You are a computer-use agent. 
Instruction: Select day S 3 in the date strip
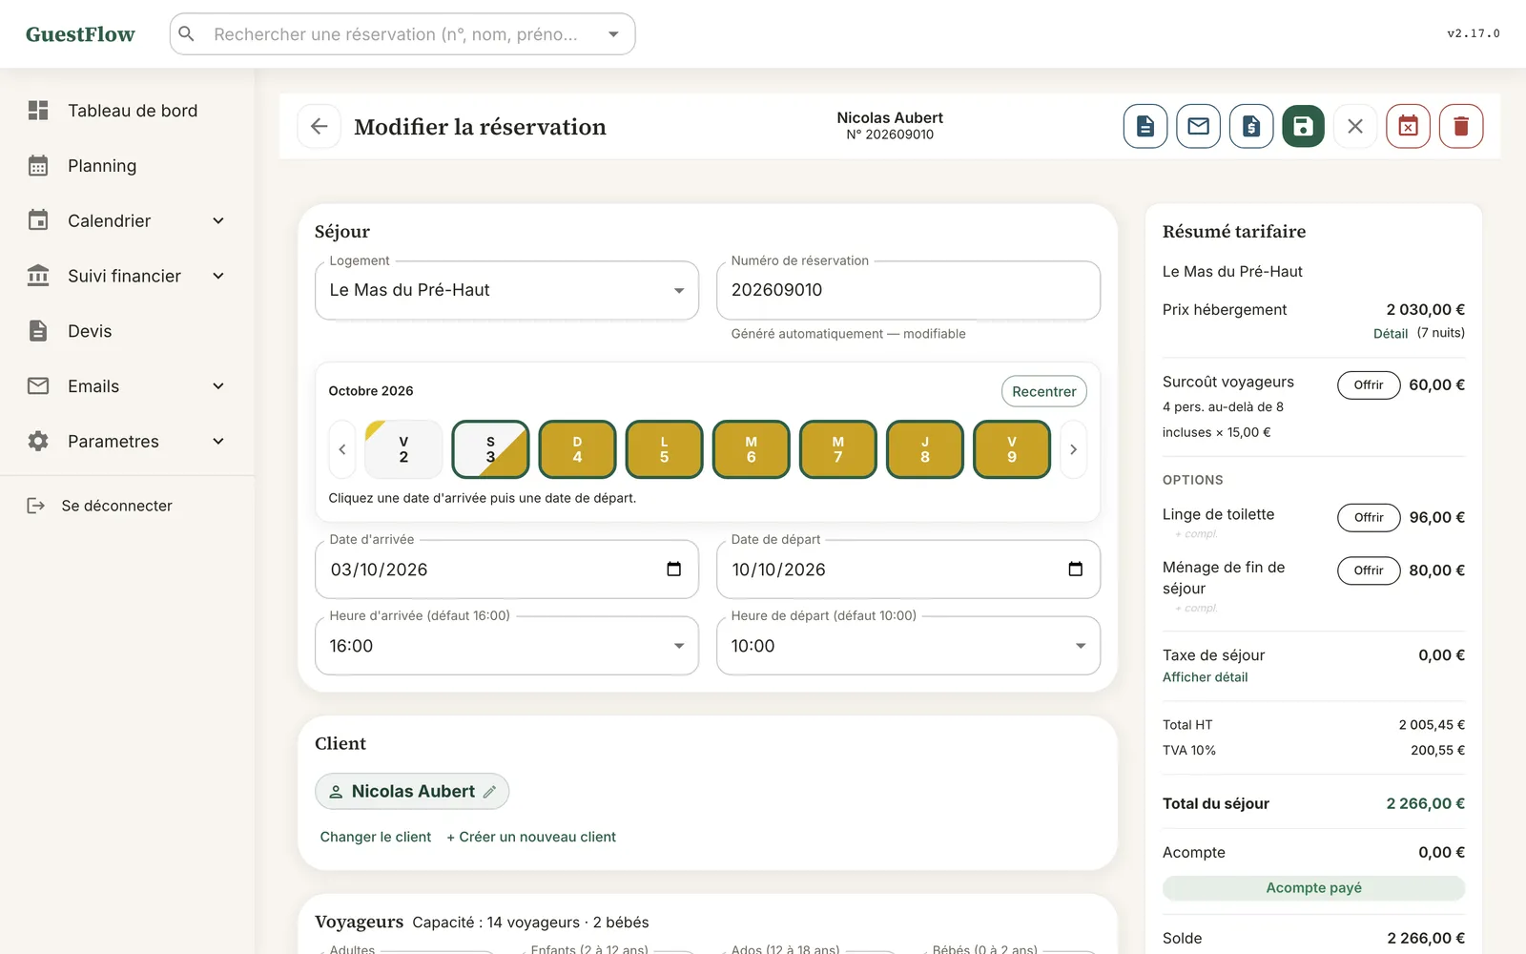coord(490,449)
